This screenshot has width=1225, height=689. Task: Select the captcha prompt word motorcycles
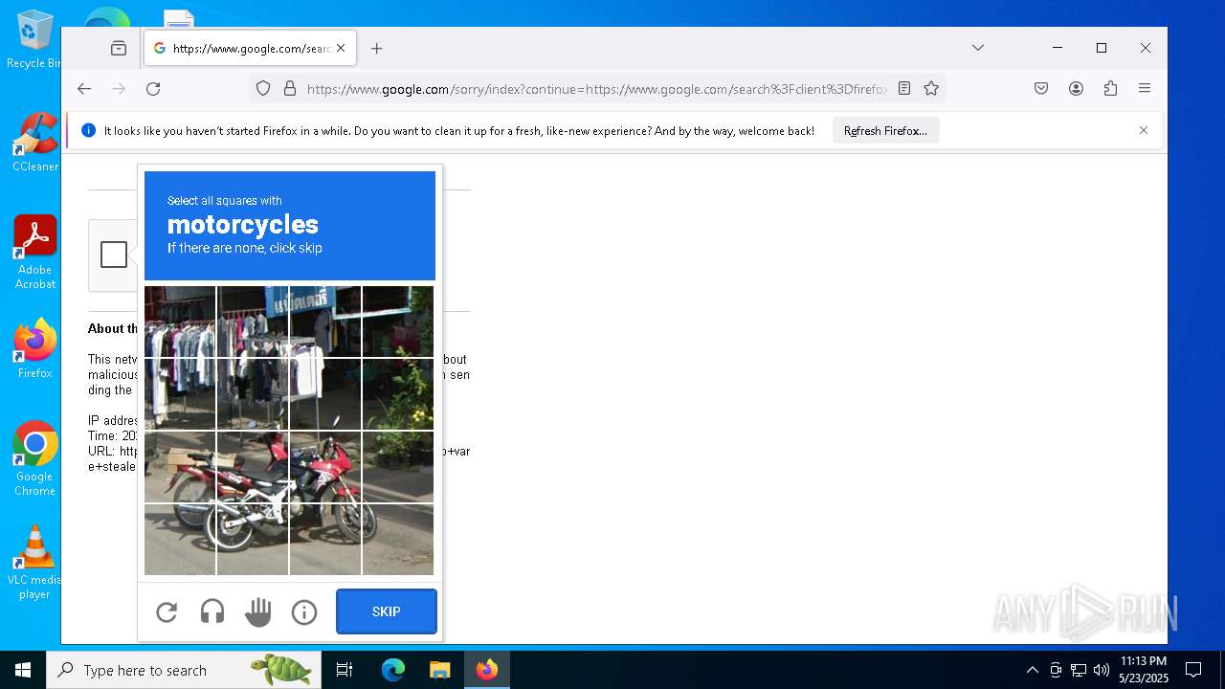click(x=243, y=225)
